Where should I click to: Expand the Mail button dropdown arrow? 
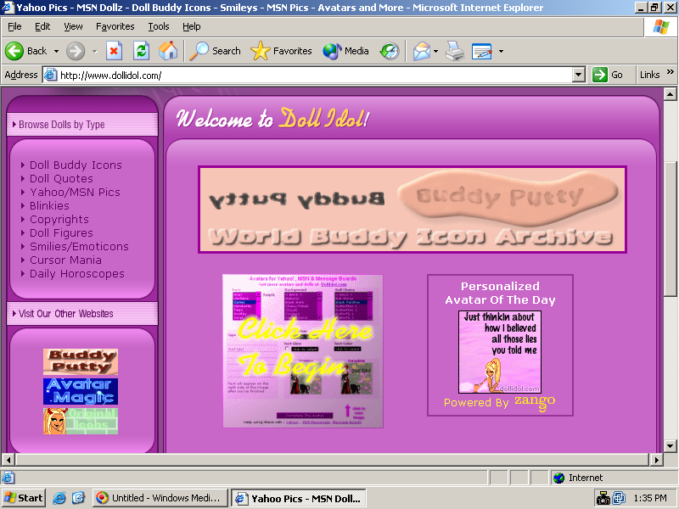[x=435, y=51]
